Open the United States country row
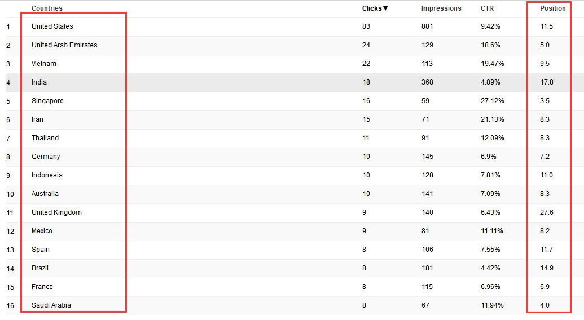Image resolution: width=584 pixels, height=320 pixels. click(x=52, y=26)
